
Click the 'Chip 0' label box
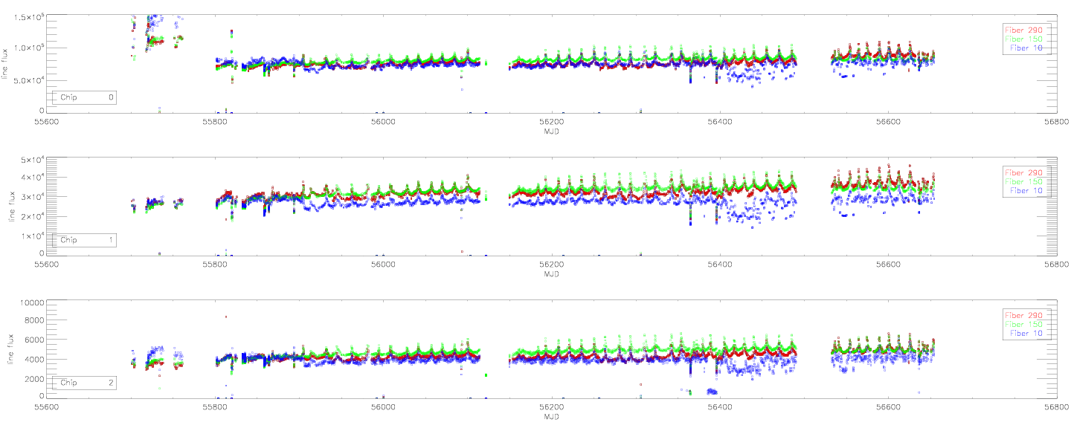point(85,97)
